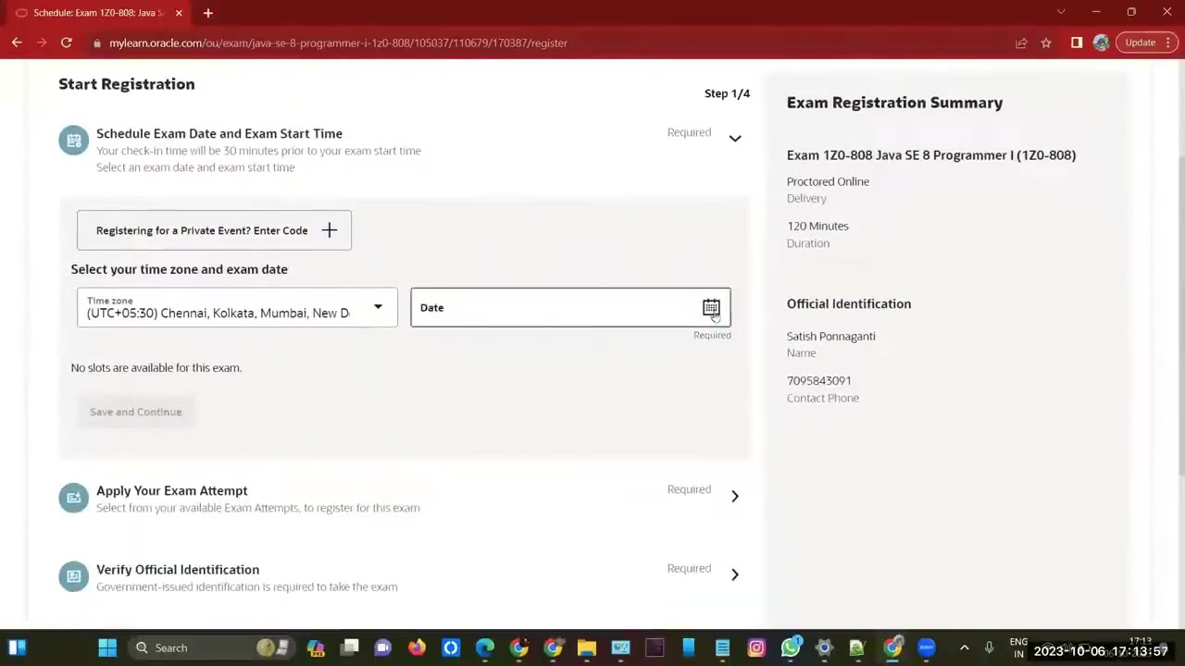Screen dimensions: 1185x666
Task: Share this page using the share icon
Action: (1021, 43)
